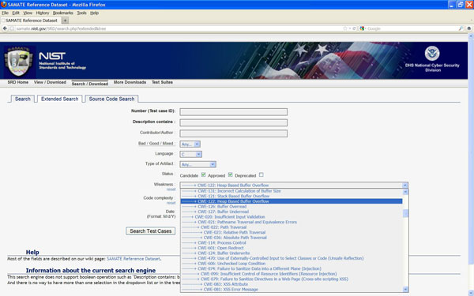Open the Help menu

point(94,13)
